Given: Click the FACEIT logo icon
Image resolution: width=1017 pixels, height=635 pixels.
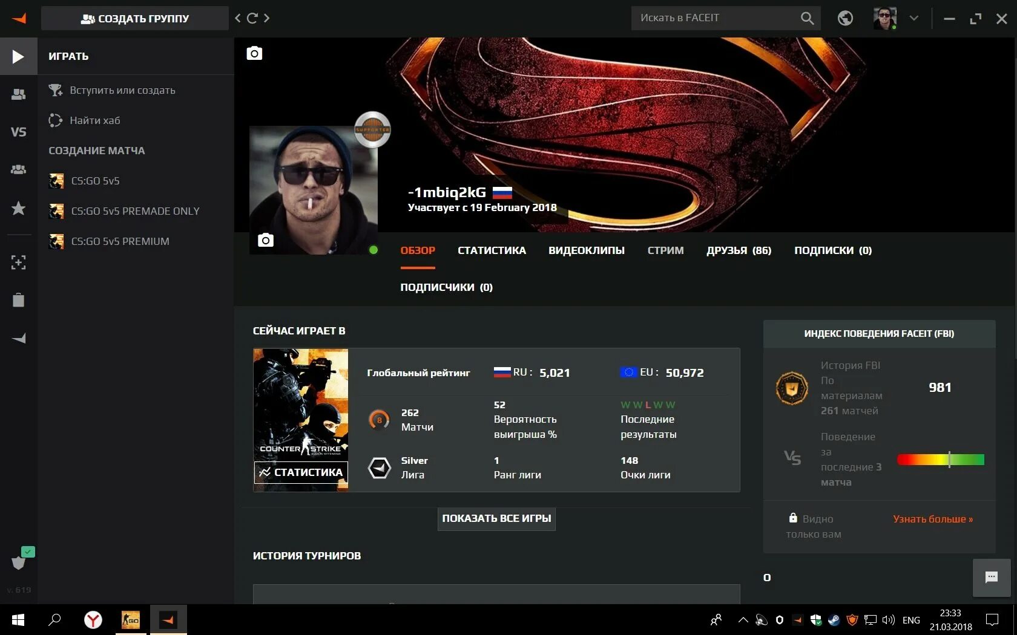Looking at the screenshot, I should (x=19, y=18).
